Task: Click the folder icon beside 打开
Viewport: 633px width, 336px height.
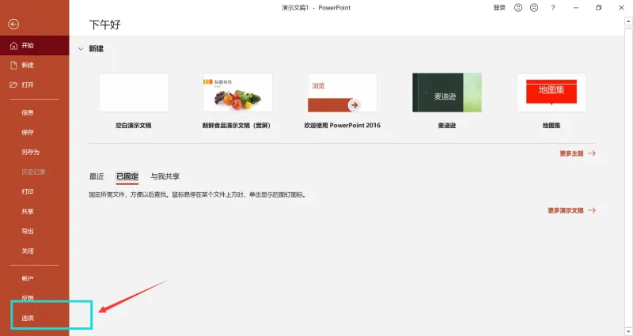Action: coord(13,85)
